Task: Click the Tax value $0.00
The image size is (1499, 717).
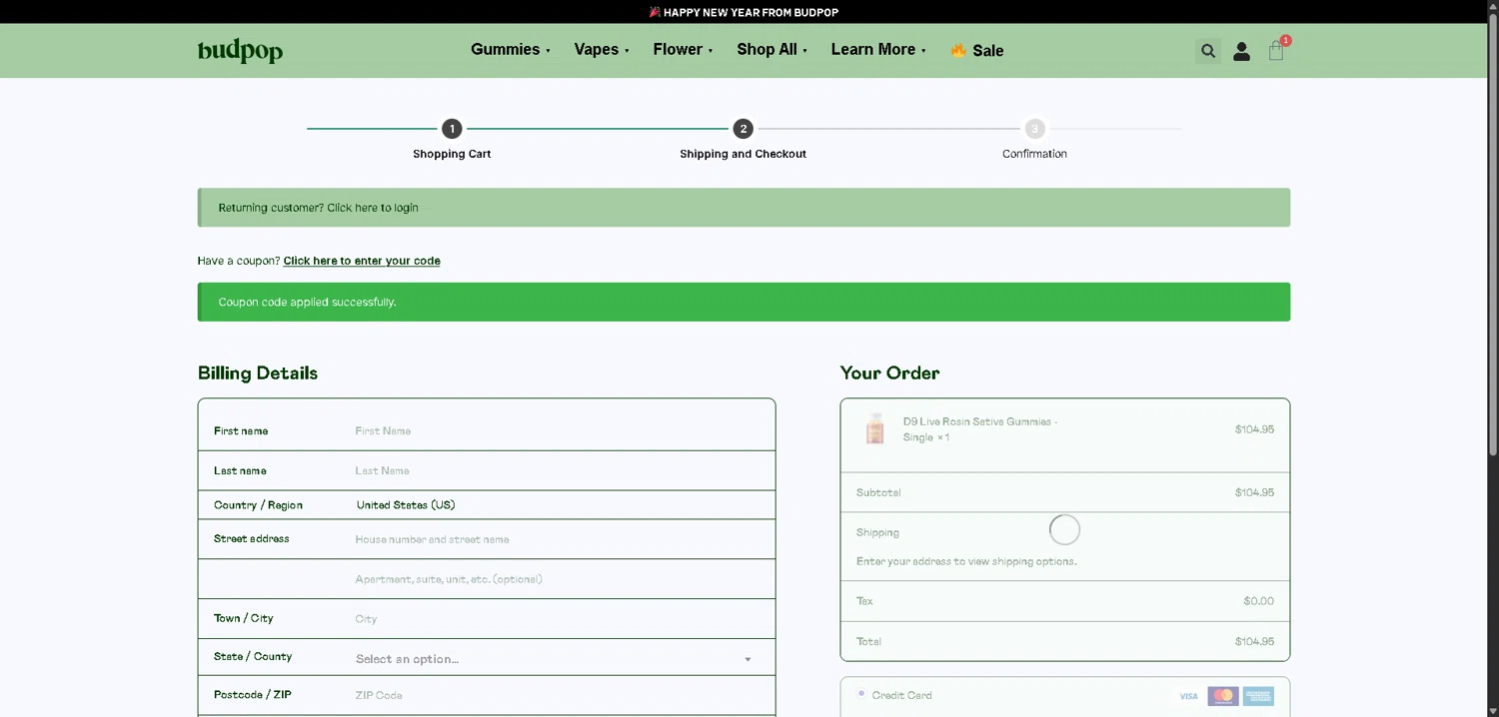Action: [x=1258, y=601]
